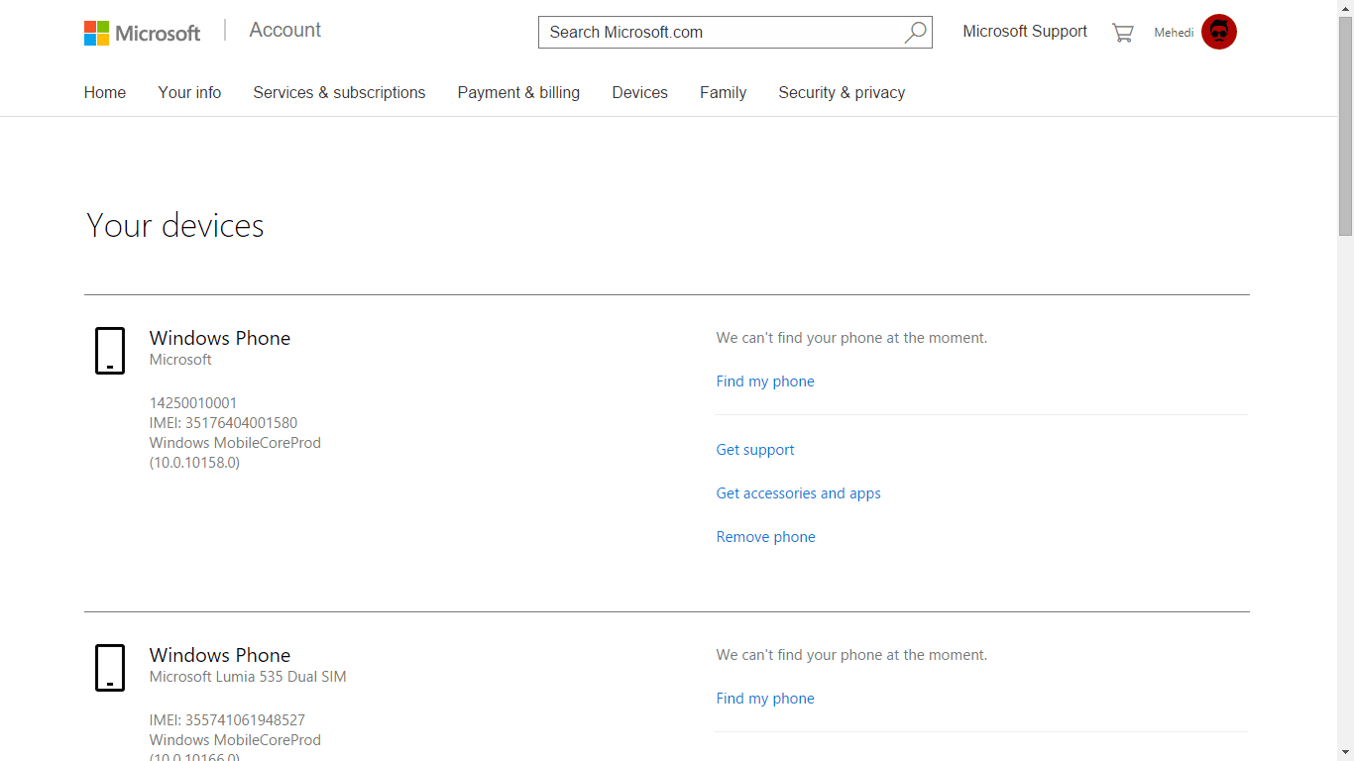Select the IMEI: 35176404001580 text

click(x=223, y=423)
